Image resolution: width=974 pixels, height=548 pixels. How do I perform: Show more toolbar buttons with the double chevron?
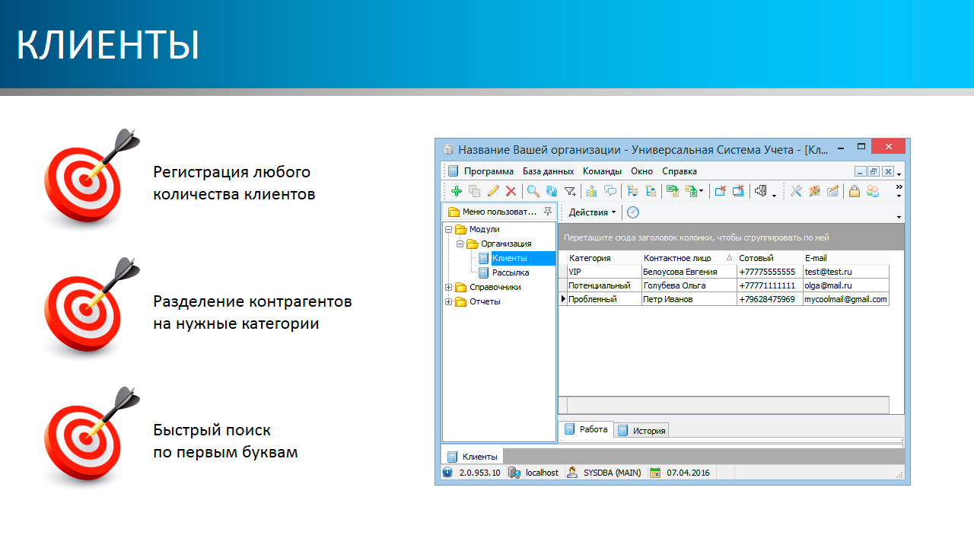[899, 187]
